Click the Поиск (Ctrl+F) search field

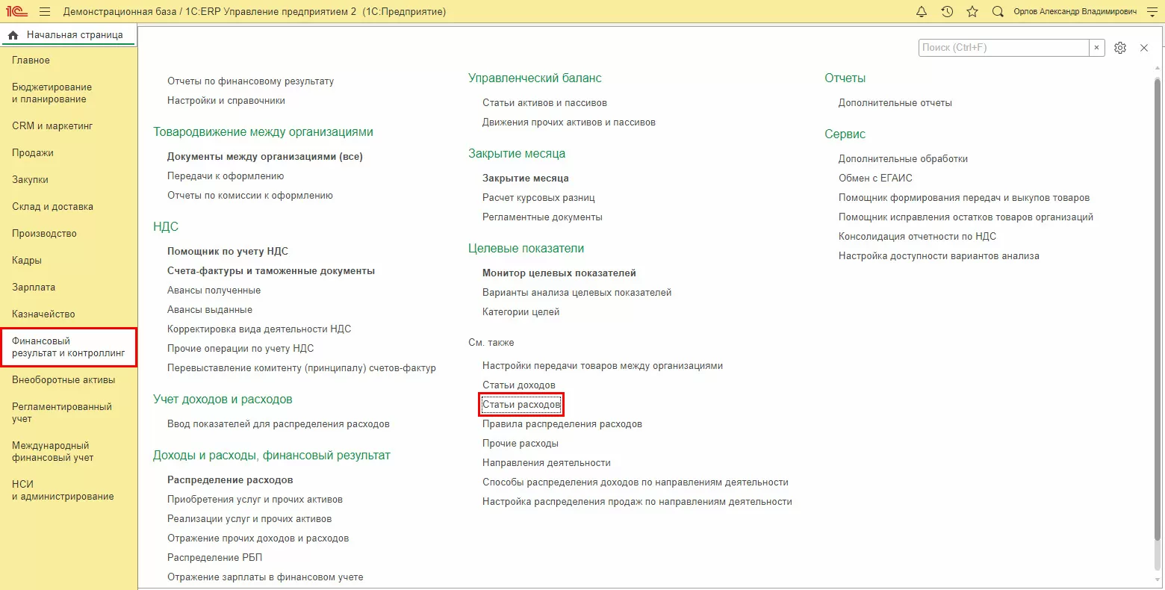coord(1004,48)
